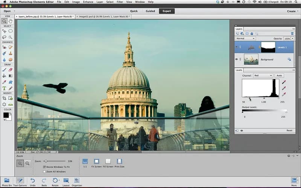Click the Undo button

[33, 180]
